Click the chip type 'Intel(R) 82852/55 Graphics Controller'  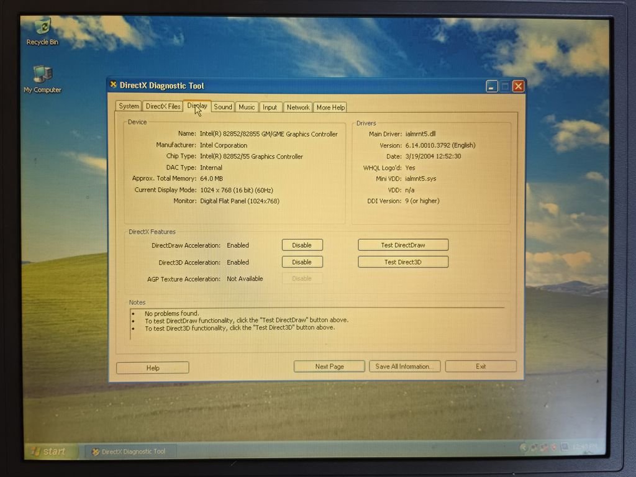[251, 157]
